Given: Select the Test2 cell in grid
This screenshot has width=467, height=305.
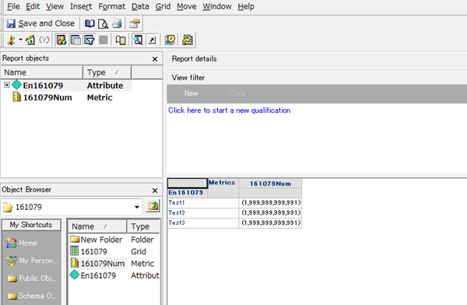Looking at the screenshot, I should pos(203,212).
